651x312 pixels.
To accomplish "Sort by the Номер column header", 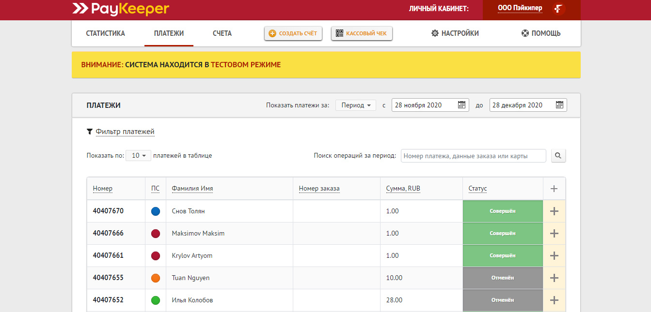I will (x=103, y=189).
